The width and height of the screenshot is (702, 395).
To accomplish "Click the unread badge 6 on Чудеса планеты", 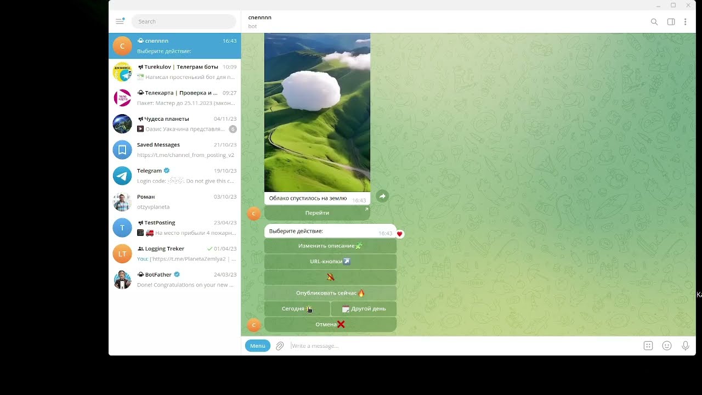I will pyautogui.click(x=233, y=129).
